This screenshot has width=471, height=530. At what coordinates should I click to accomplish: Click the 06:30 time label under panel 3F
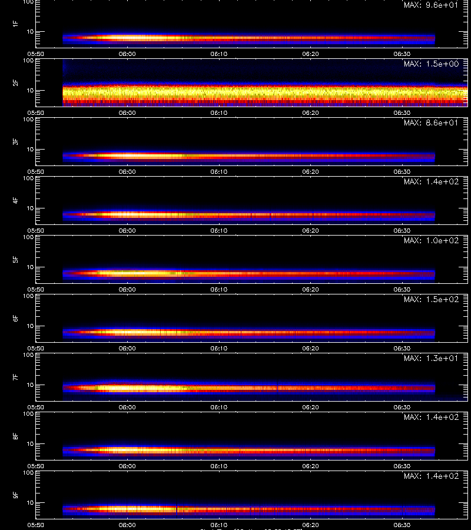pyautogui.click(x=402, y=172)
